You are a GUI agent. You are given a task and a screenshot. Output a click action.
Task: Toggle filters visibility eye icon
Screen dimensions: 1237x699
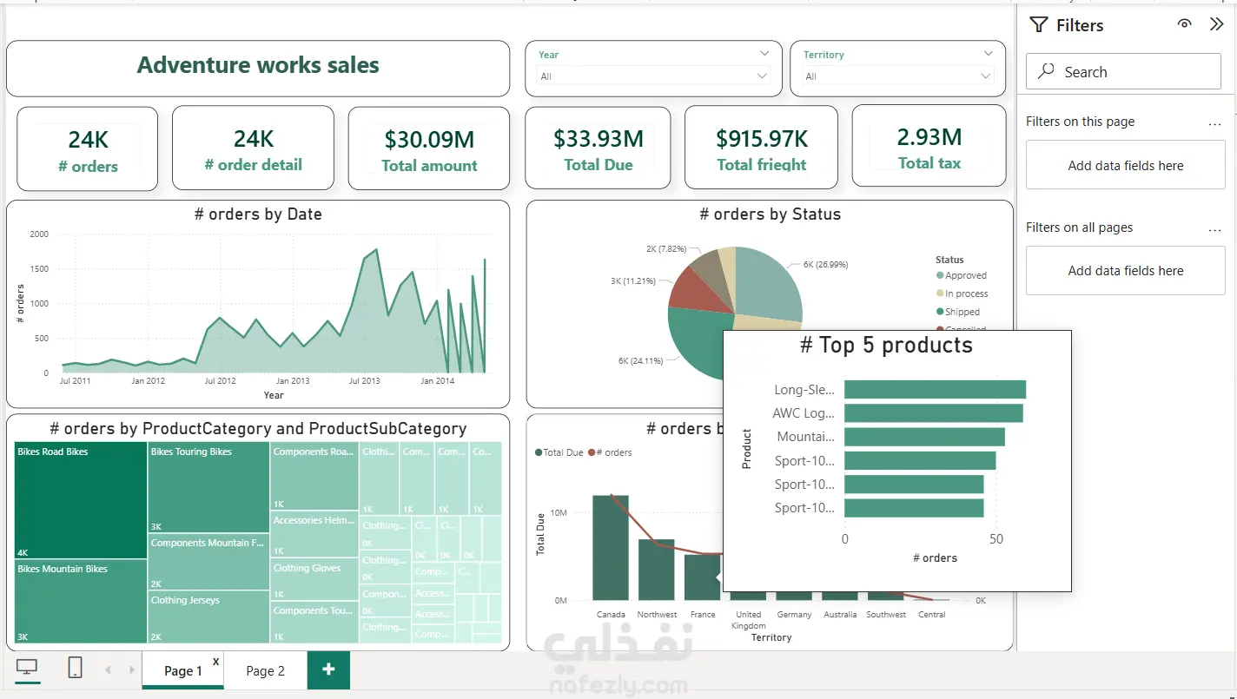[x=1184, y=24]
